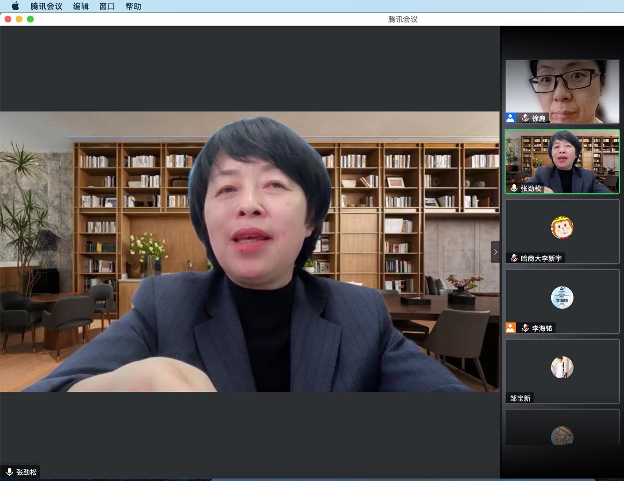Collapse the participant sidebar with arrow chevron

495,252
